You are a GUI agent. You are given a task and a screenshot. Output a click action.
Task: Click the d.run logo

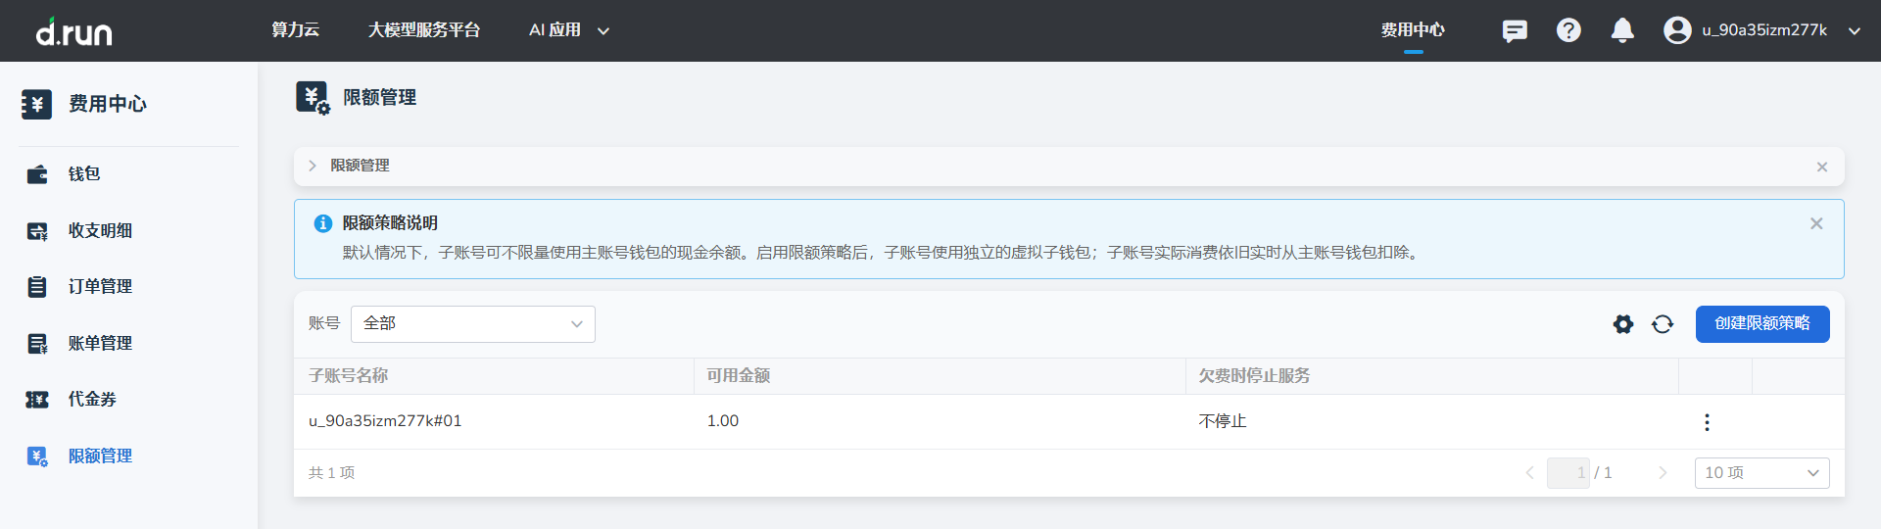(x=74, y=32)
